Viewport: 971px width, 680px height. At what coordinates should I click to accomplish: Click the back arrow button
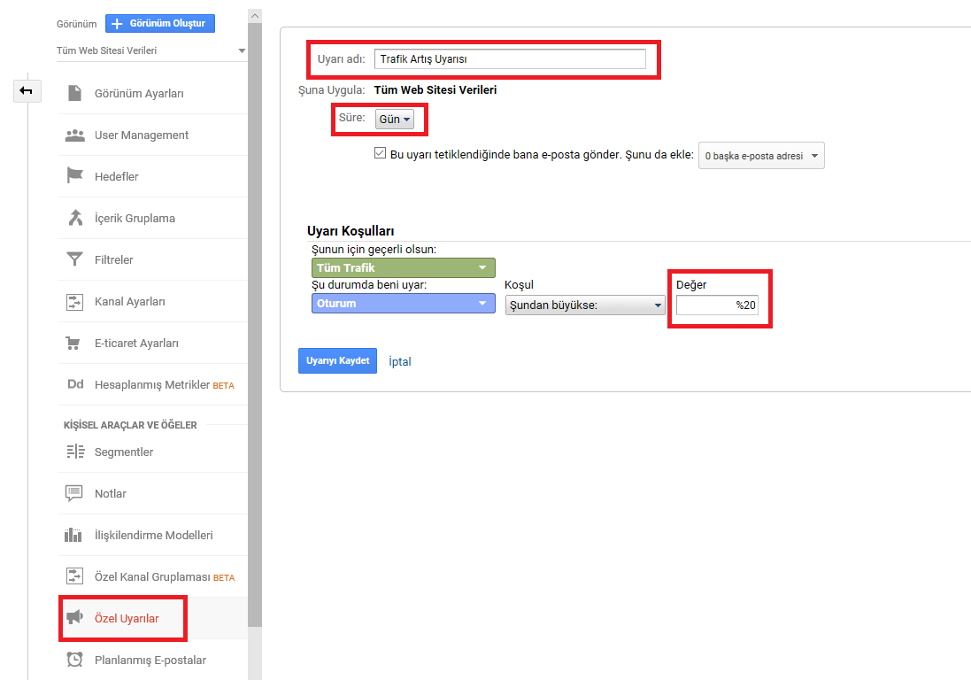[x=27, y=91]
